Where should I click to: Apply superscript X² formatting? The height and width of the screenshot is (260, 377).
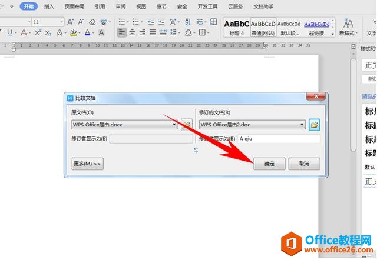(38, 32)
